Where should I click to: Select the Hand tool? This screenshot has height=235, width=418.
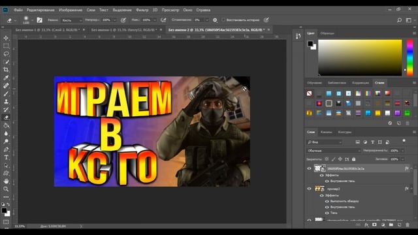point(6,181)
